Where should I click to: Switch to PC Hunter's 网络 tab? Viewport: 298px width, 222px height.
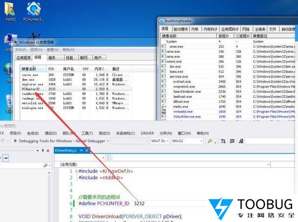(246, 29)
